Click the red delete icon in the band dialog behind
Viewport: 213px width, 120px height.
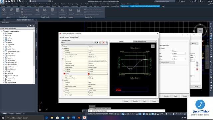(197, 69)
